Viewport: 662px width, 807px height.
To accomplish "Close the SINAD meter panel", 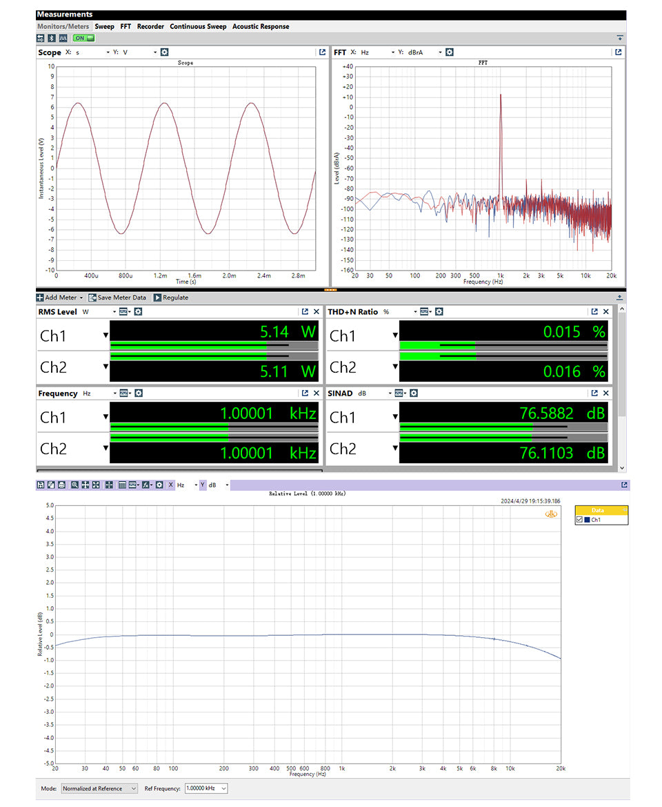I will (x=605, y=393).
